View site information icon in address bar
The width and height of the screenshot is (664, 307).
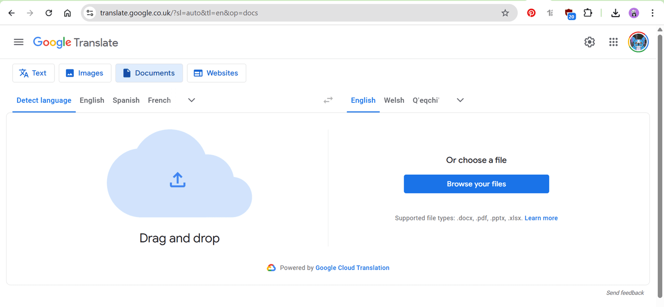[90, 13]
